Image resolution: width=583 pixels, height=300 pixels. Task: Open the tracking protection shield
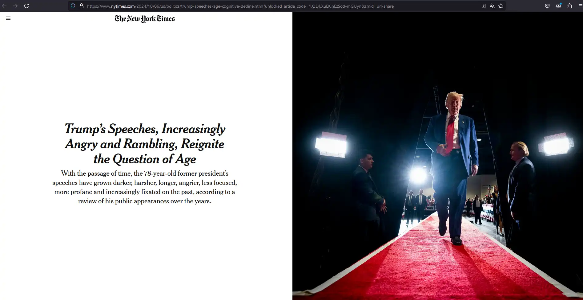(x=73, y=6)
